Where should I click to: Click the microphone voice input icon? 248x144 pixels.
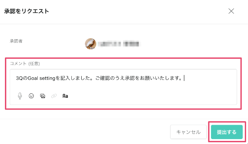click(x=20, y=96)
